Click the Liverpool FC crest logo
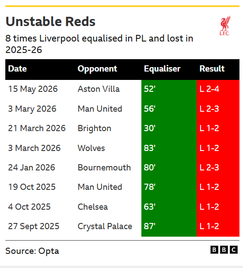This screenshot has height=268, width=243. point(225,26)
